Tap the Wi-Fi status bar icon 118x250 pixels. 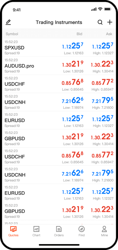[x=100, y=9]
